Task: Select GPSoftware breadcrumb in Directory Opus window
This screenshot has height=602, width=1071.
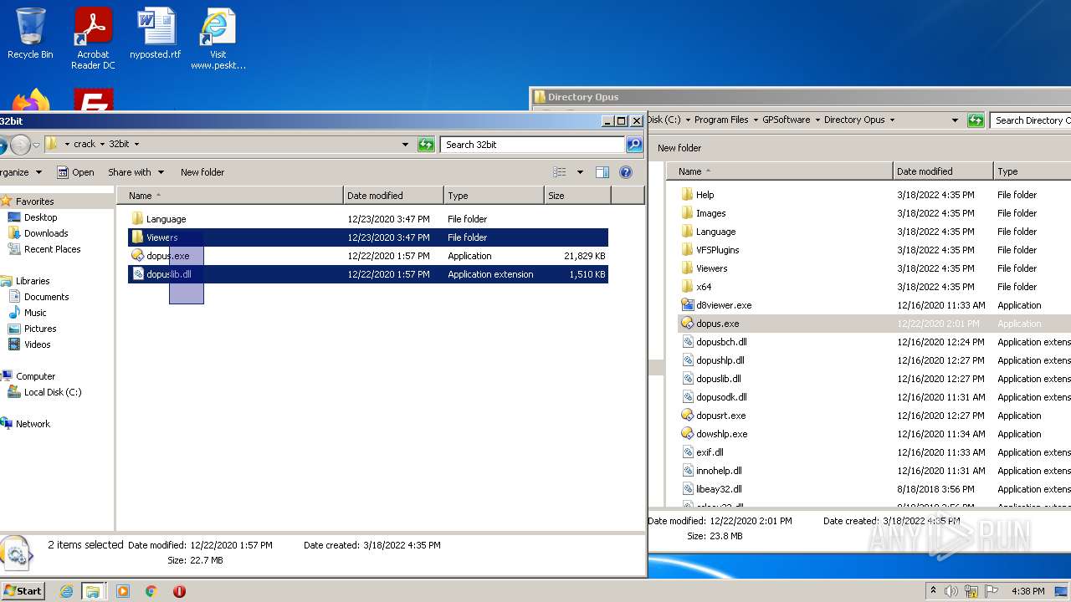Action: pos(786,120)
